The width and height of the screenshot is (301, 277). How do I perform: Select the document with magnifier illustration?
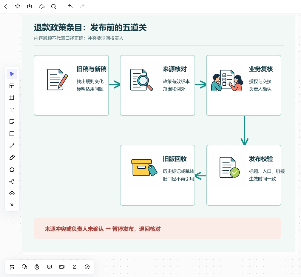click(x=141, y=79)
